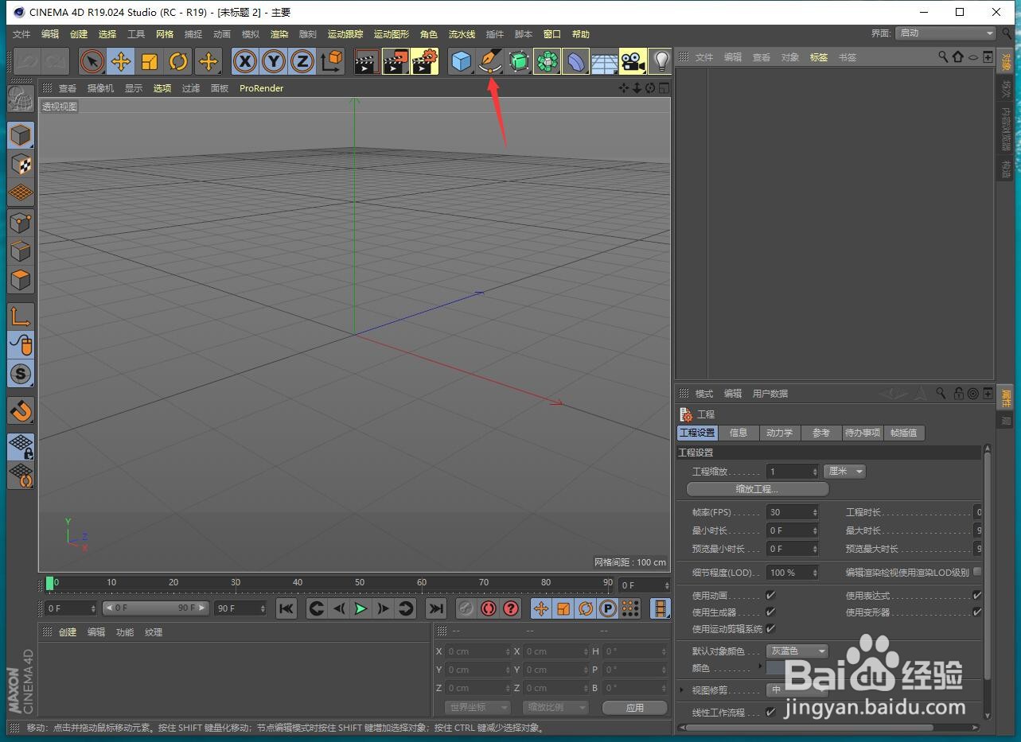Toggle enable snapping magnet
The width and height of the screenshot is (1021, 742).
(21, 410)
